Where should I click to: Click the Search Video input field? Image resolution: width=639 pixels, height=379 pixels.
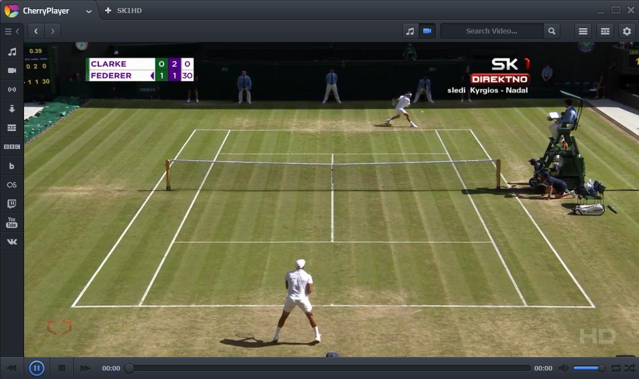491,31
